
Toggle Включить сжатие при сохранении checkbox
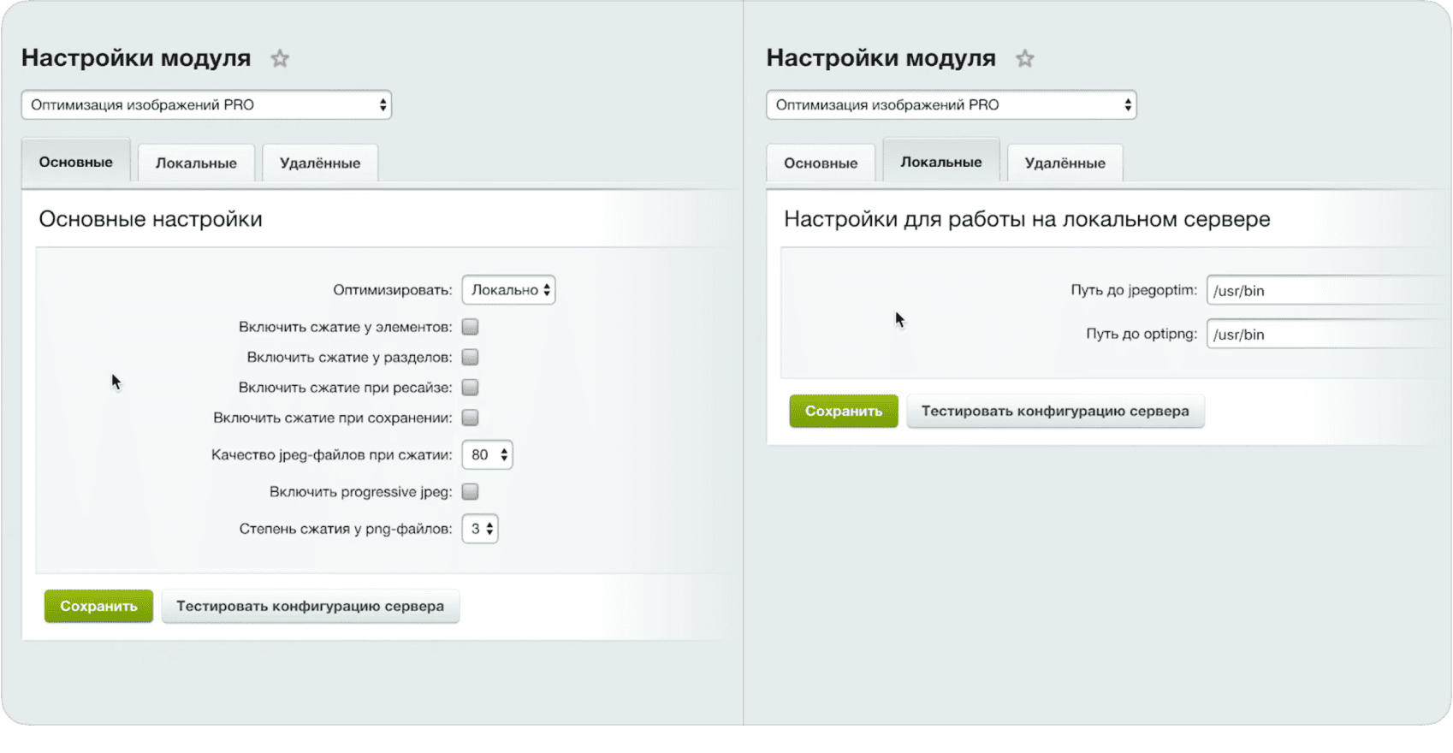click(470, 418)
